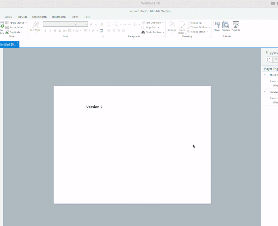Image resolution: width=278 pixels, height=226 pixels.
Task: Run the spell check ABC icon
Action: coord(102,31)
